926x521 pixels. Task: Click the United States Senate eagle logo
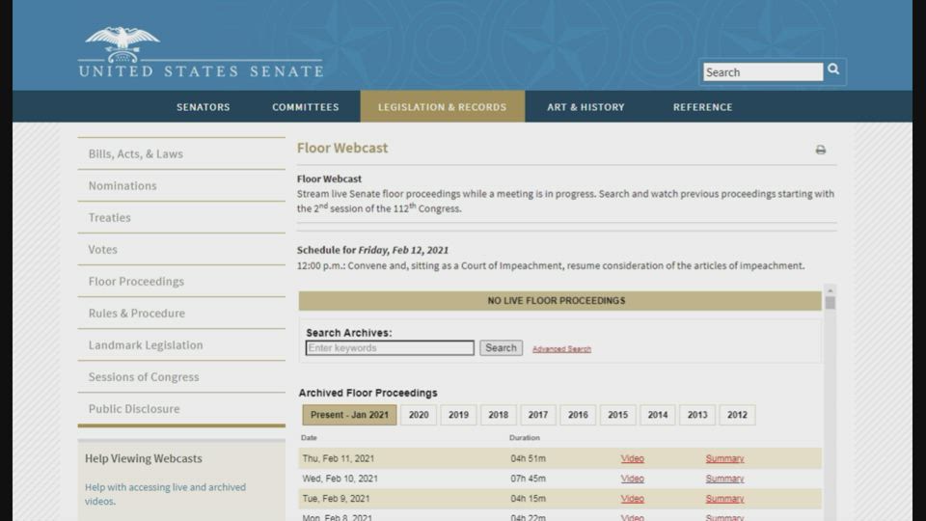click(123, 45)
